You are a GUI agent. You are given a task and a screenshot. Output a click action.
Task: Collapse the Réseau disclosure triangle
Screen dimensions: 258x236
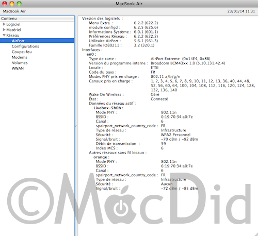[4, 35]
